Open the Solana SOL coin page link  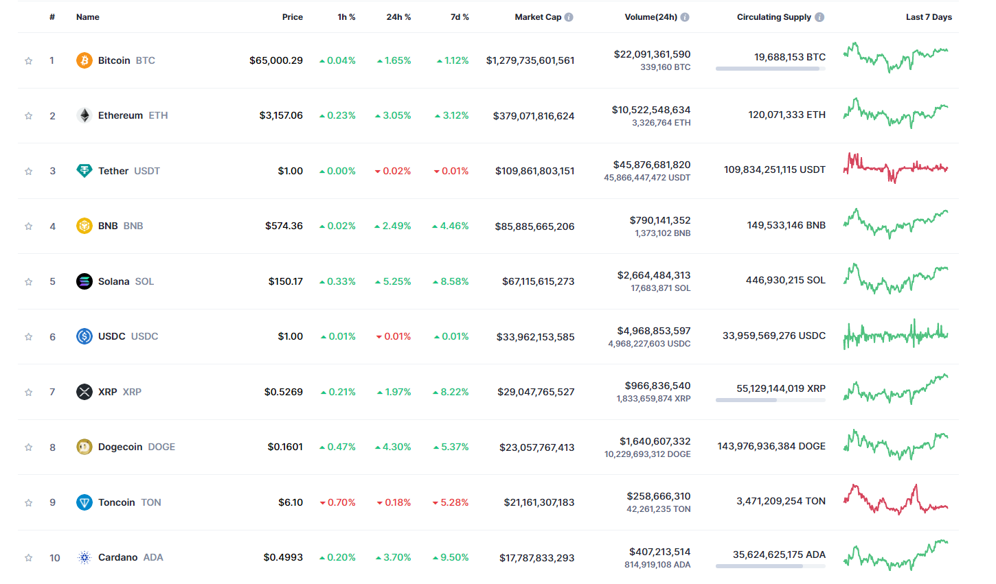click(126, 281)
